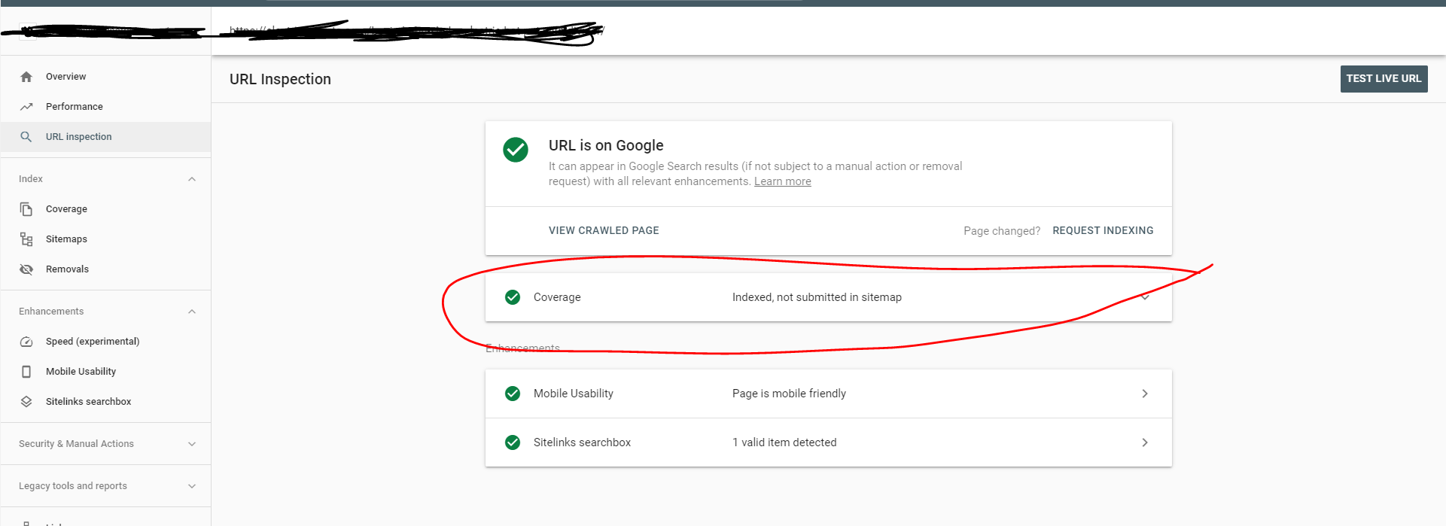Open the Performance report
The image size is (1446, 526).
pyautogui.click(x=105, y=107)
